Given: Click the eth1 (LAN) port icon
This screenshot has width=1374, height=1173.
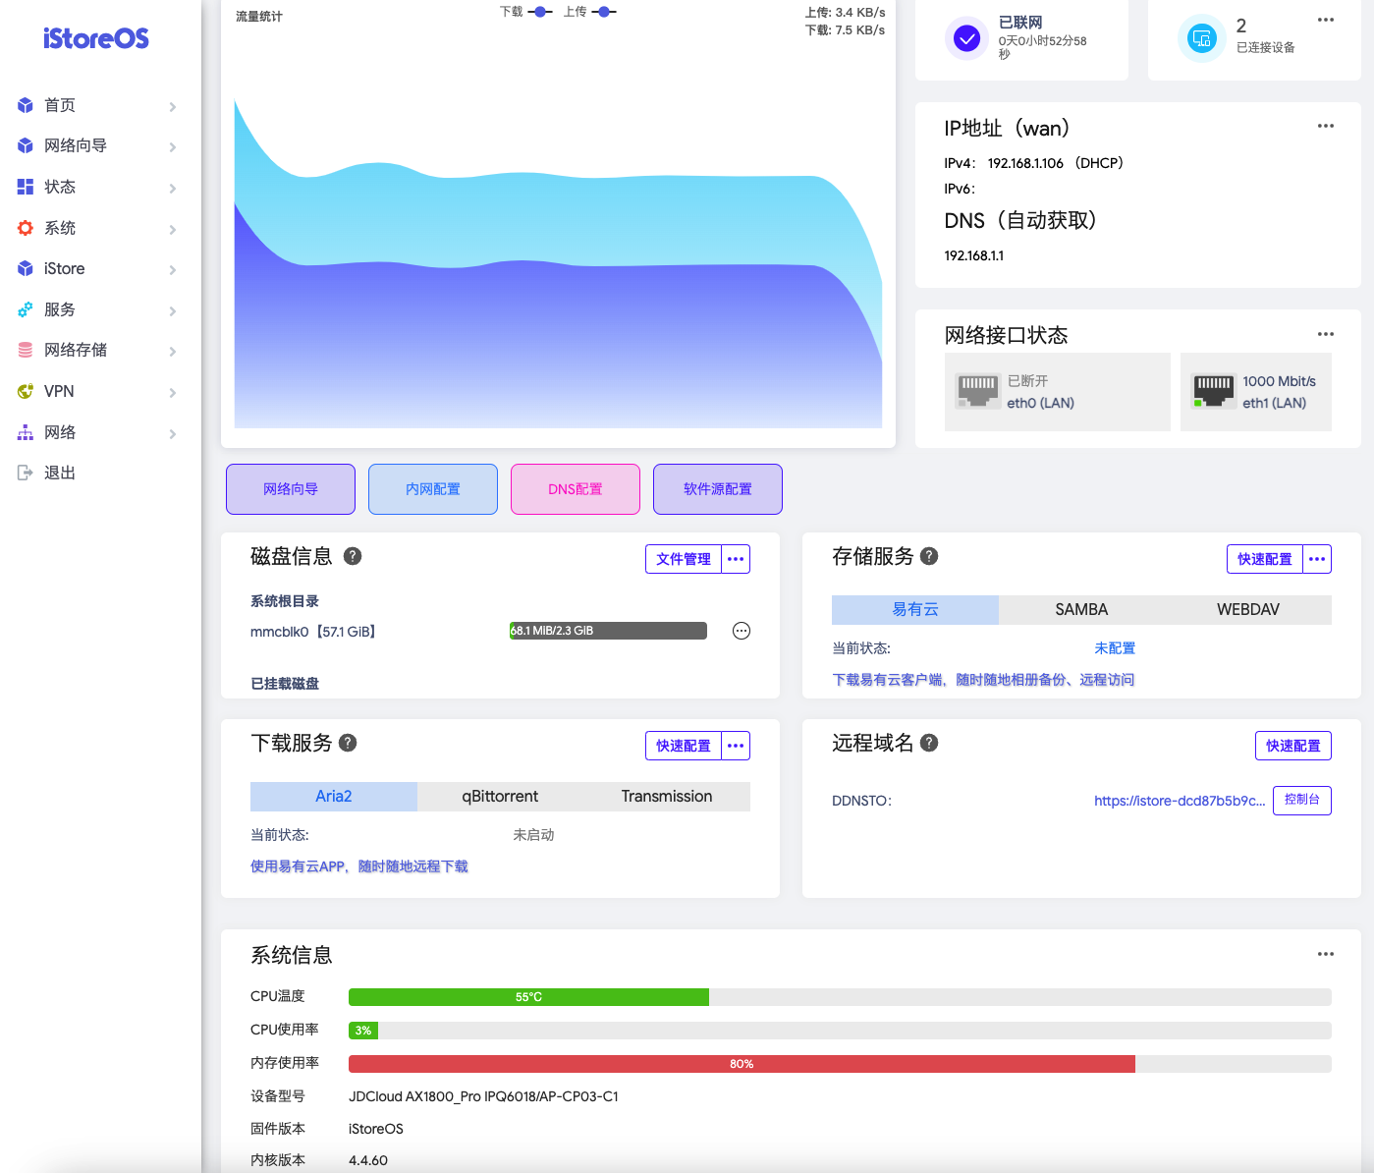Looking at the screenshot, I should (x=1214, y=391).
